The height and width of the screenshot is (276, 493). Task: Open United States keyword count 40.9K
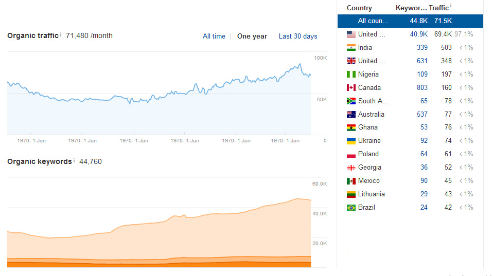(418, 34)
